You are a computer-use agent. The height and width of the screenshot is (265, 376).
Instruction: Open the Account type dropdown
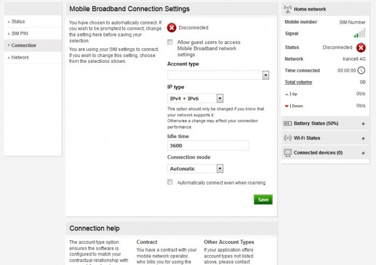[219, 75]
